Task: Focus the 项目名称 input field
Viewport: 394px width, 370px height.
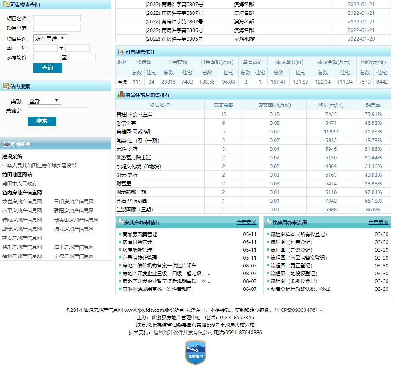Action: coord(57,19)
